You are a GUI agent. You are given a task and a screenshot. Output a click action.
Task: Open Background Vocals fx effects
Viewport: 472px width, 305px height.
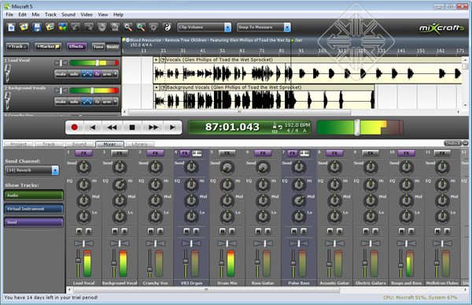point(97,102)
